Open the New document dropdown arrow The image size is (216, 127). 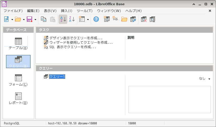tap(12, 19)
